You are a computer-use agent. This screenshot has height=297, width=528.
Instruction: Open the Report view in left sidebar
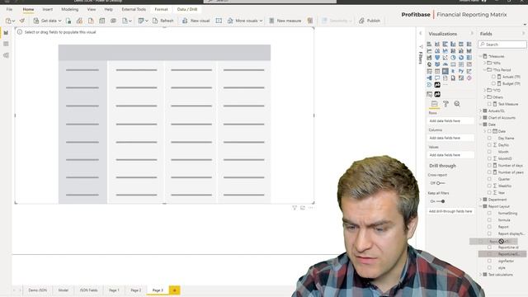click(6, 33)
